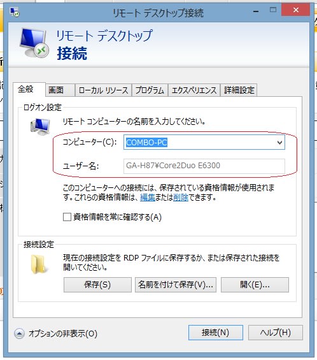Screen dimensions: 317x360
Task: Enable 資格情報を常に確認する checkbox
Action: tap(67, 217)
